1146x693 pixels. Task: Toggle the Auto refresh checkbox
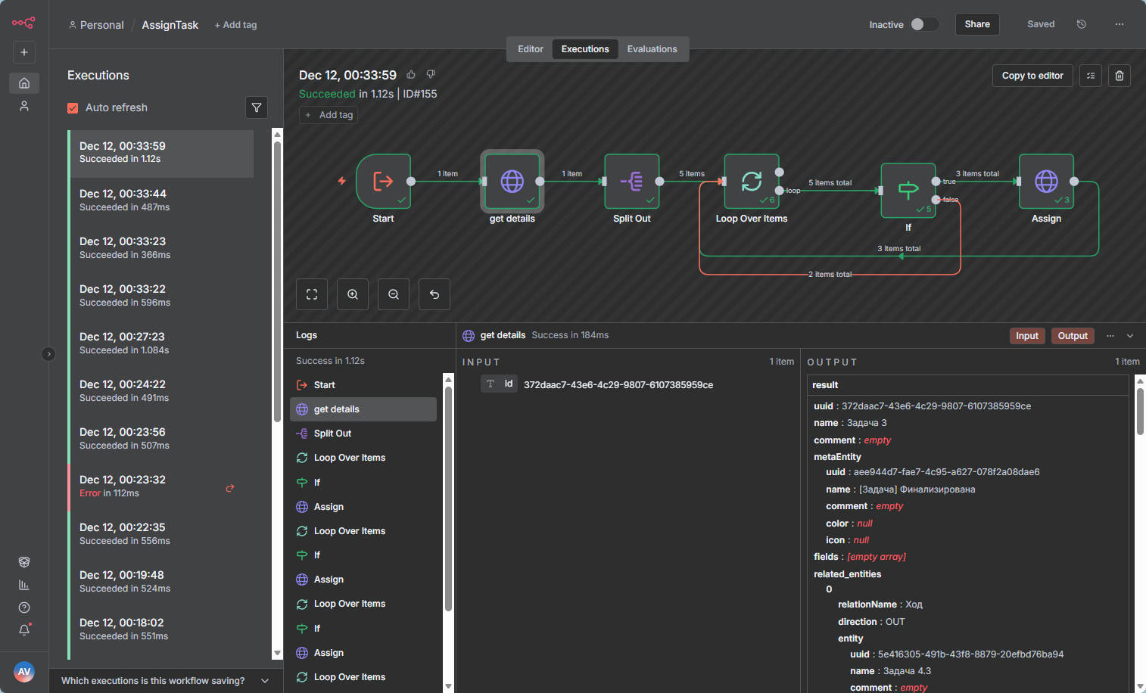click(73, 108)
